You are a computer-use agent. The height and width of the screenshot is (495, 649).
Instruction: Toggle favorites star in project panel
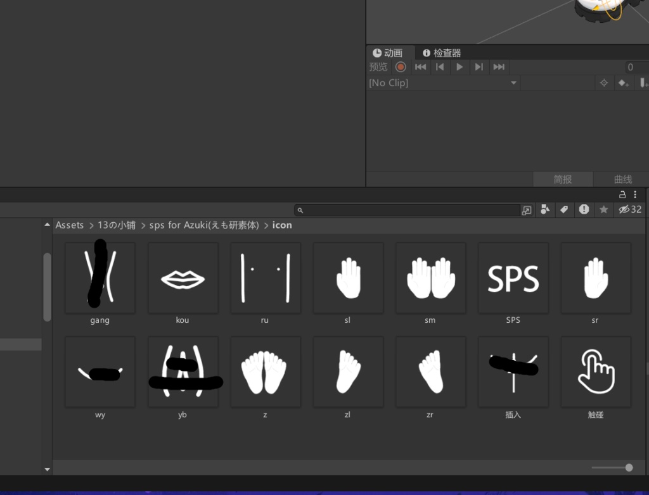(604, 210)
